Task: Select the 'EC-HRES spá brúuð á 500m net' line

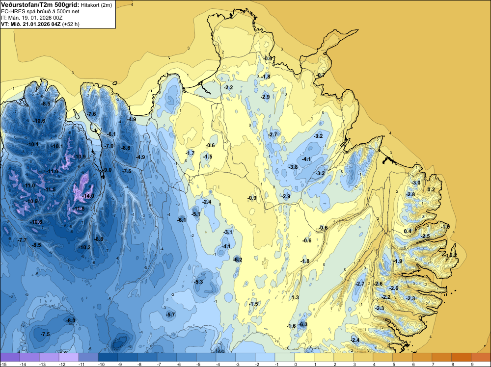Action: [40, 11]
